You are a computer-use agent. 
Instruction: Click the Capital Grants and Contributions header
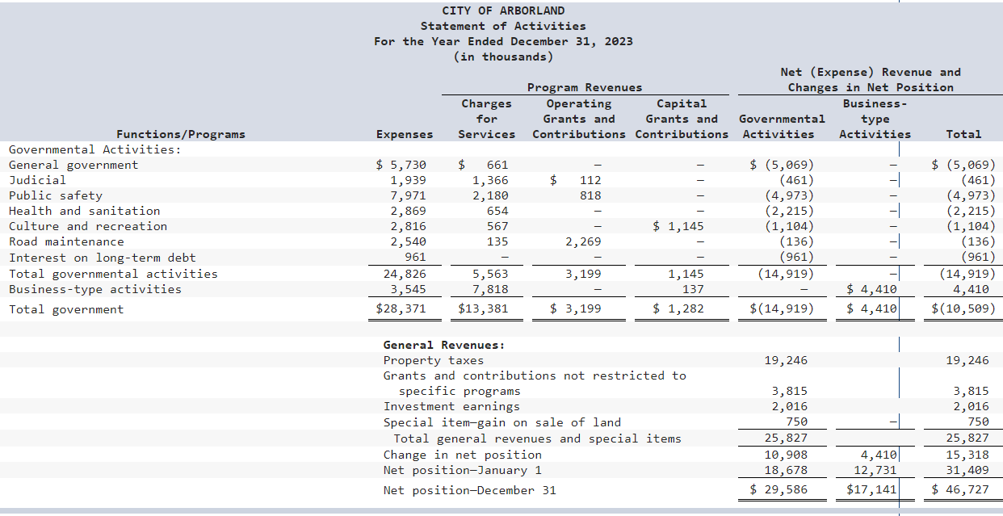[x=681, y=119]
